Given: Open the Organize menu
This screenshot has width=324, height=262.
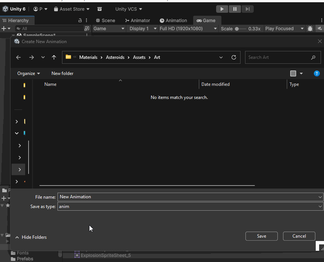Looking at the screenshot, I should click(x=29, y=73).
